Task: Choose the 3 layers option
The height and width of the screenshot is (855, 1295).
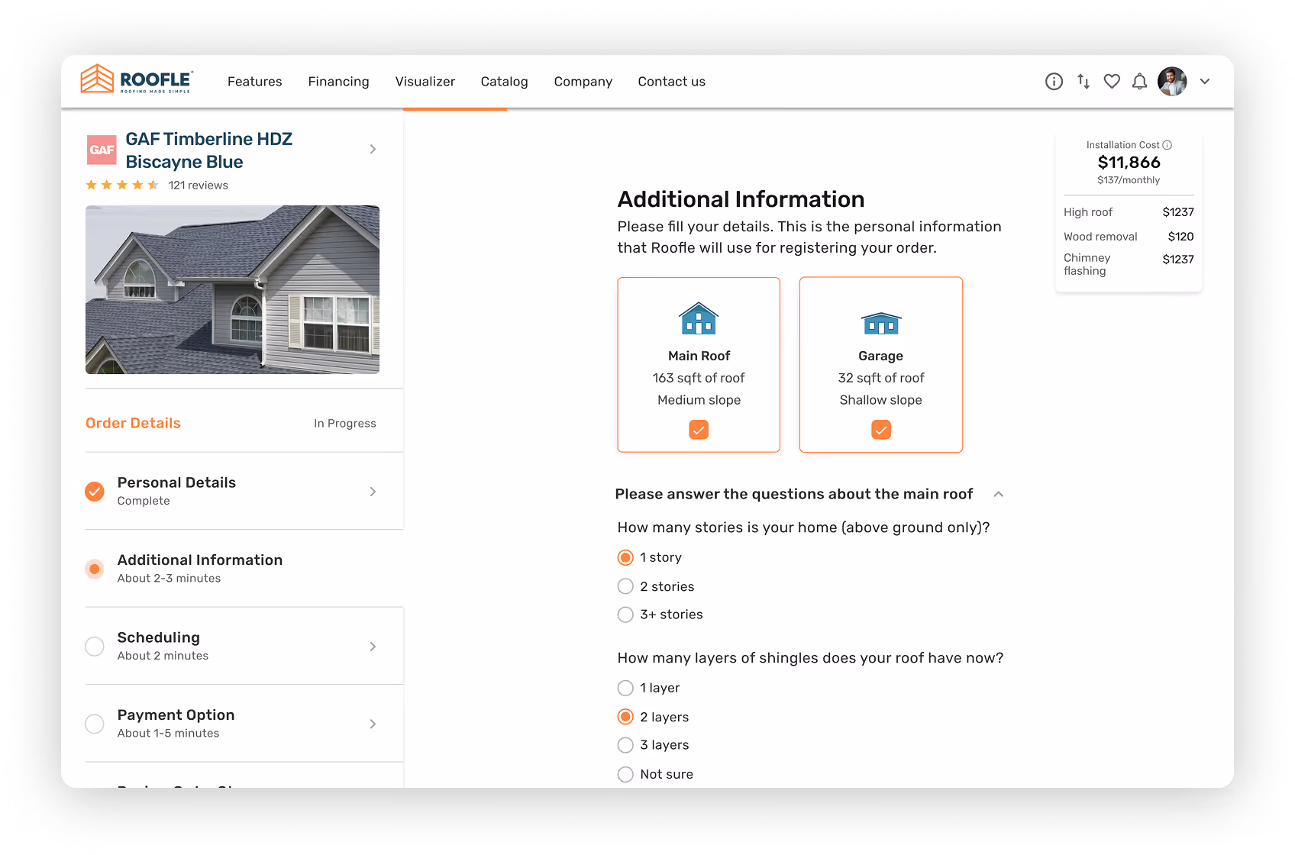Action: [625, 745]
